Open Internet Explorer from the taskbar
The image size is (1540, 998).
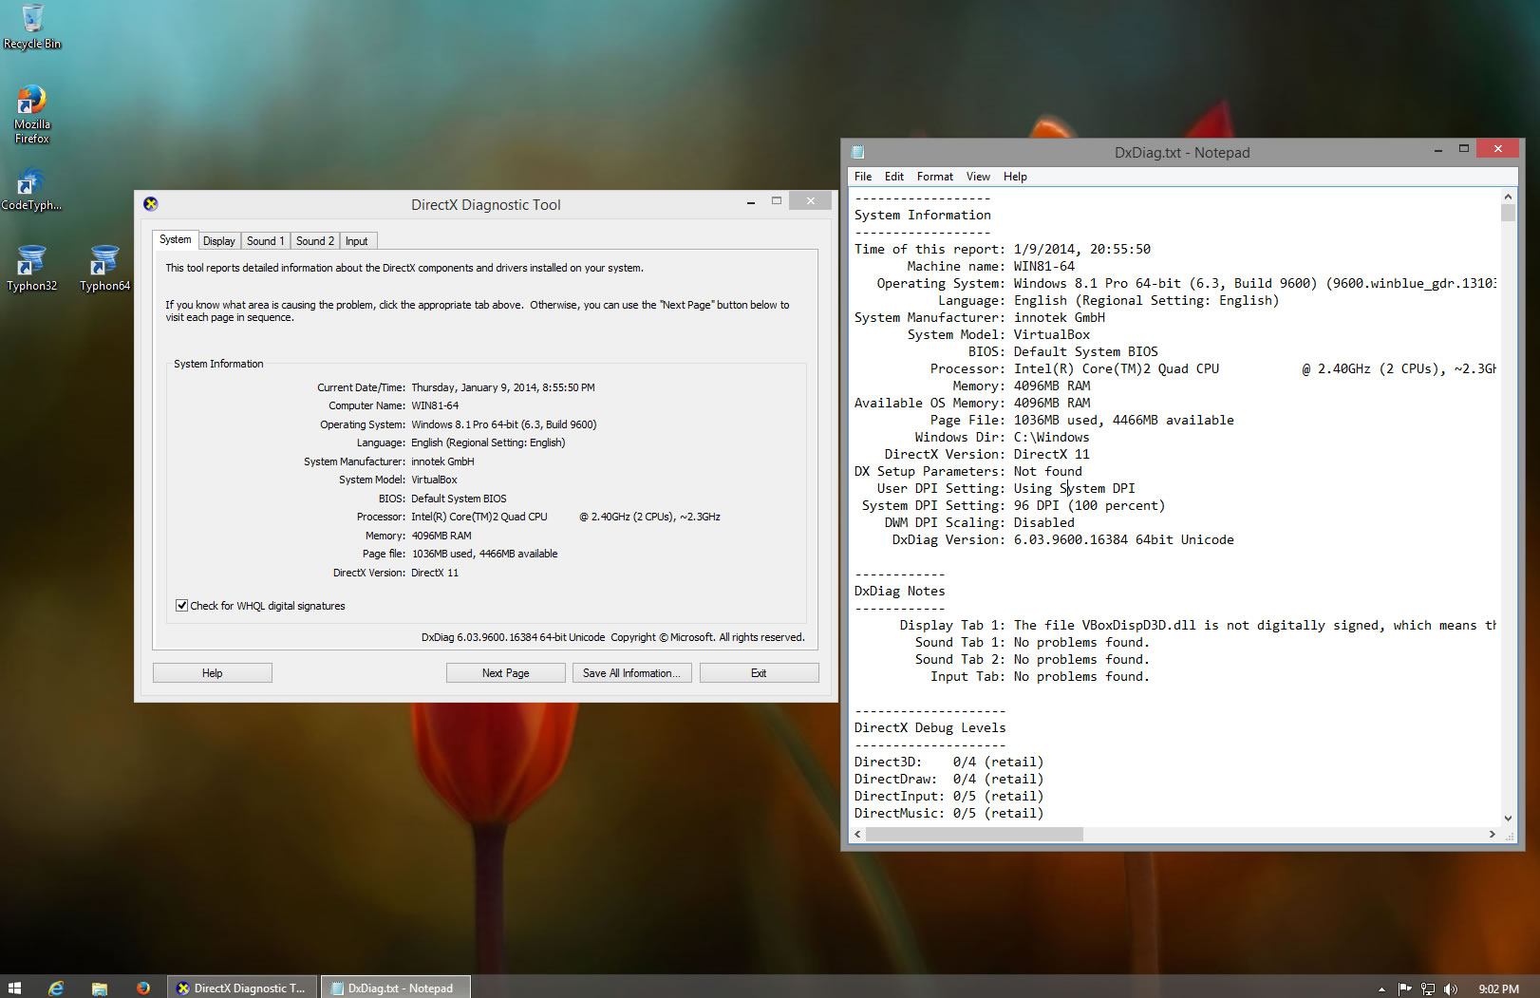point(56,988)
